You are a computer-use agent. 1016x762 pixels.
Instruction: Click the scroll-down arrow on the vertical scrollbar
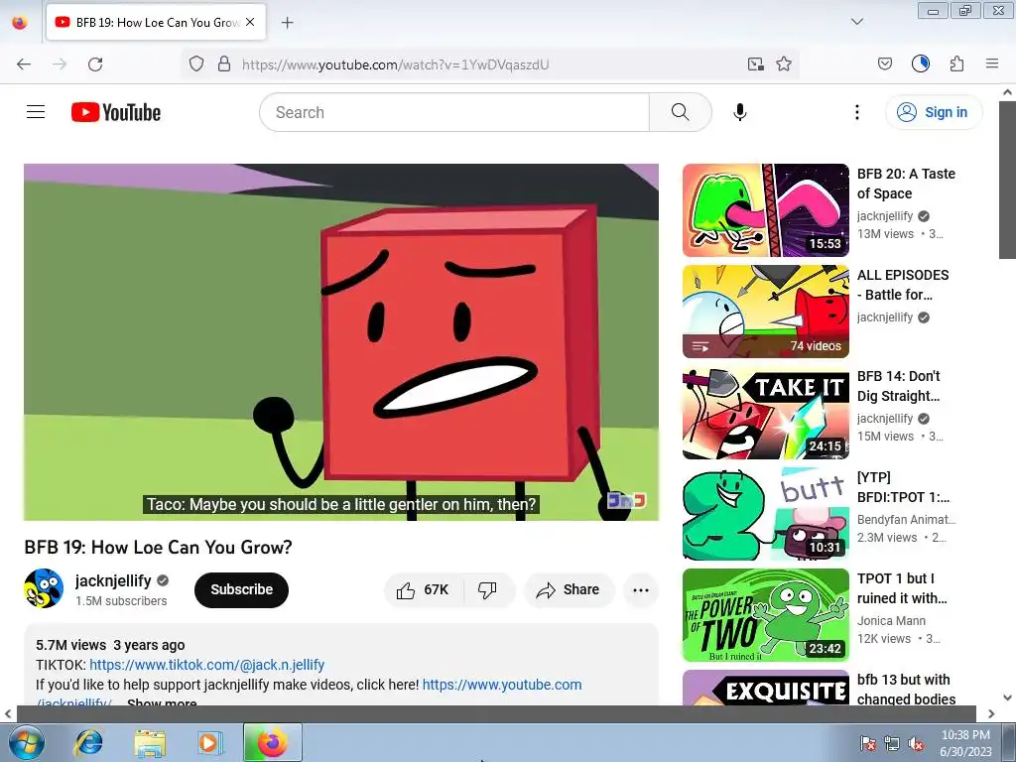tap(1008, 698)
